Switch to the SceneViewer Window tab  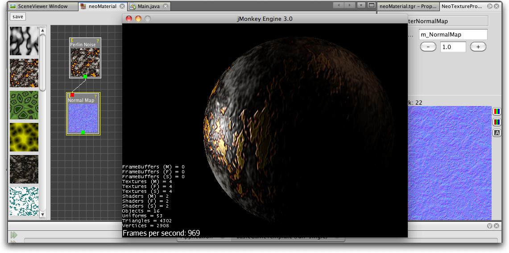(x=42, y=6)
